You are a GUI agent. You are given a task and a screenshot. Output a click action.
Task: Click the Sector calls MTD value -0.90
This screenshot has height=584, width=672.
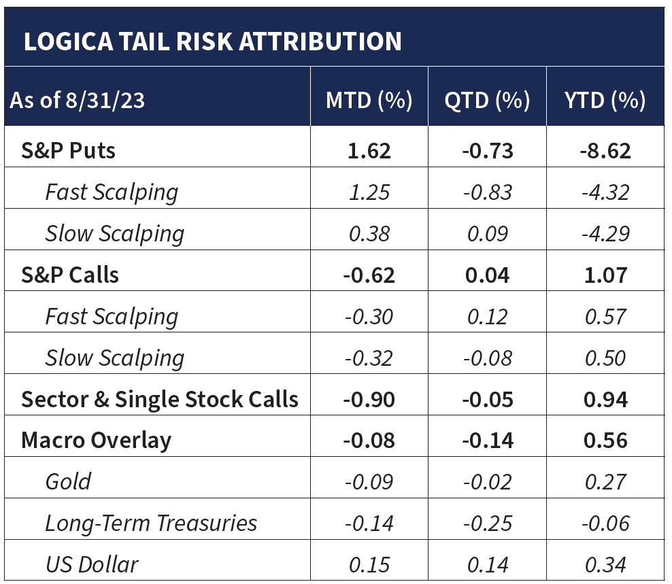369,399
